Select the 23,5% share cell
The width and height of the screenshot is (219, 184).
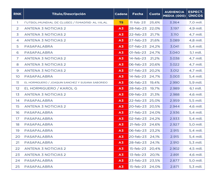155,161
